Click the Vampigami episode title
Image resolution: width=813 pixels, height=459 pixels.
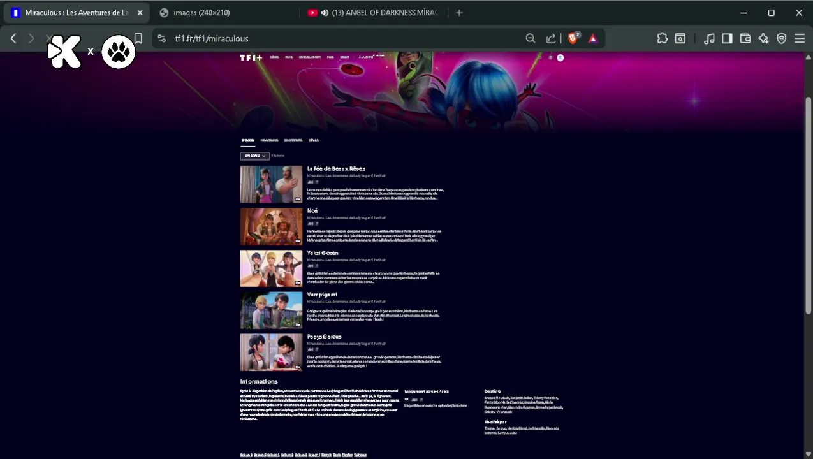click(x=322, y=295)
